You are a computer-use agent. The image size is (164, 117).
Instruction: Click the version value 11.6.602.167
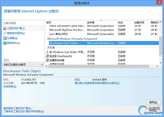tap(28, 80)
